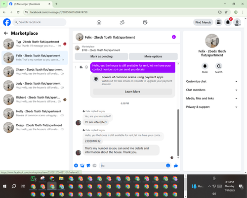Mute the conversation bell icon

point(205,66)
